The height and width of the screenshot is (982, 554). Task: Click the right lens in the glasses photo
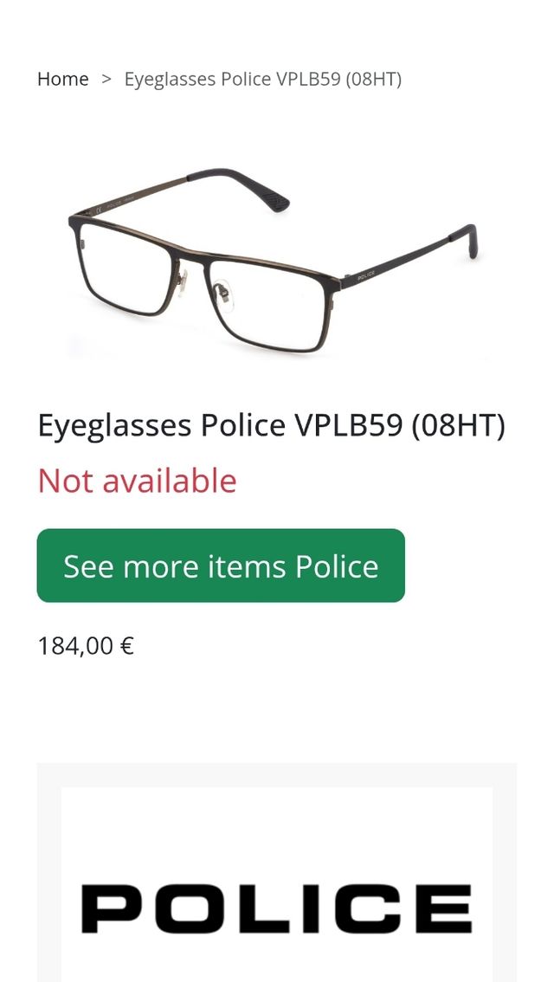(x=269, y=304)
